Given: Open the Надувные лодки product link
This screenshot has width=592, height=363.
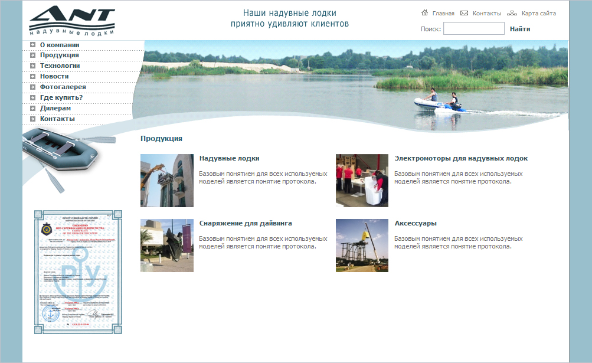Looking at the screenshot, I should [230, 158].
